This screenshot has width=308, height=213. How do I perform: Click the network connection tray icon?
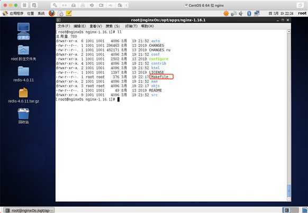point(257,13)
